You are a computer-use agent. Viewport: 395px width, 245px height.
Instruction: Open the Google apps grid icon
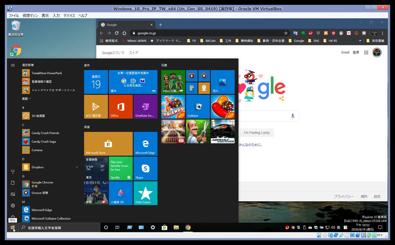[x=366, y=53]
